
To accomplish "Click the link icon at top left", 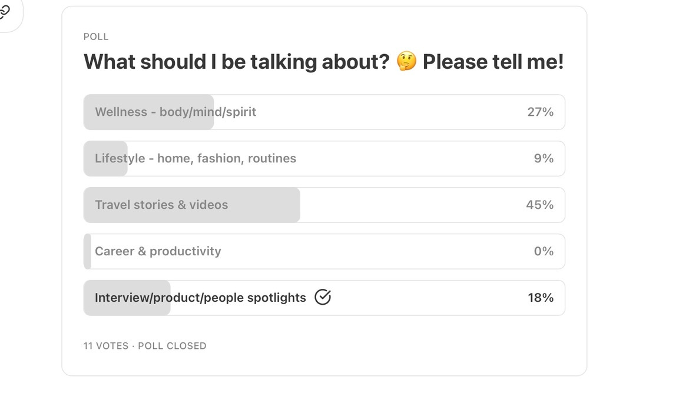I will 4,12.
